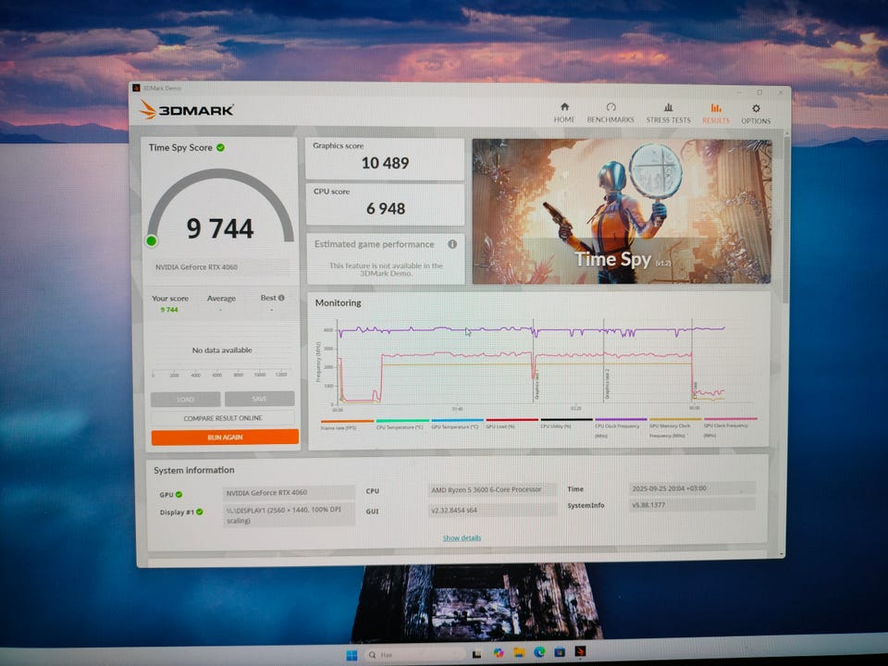This screenshot has height=666, width=888.
Task: Open the Show details link
Action: 462,538
